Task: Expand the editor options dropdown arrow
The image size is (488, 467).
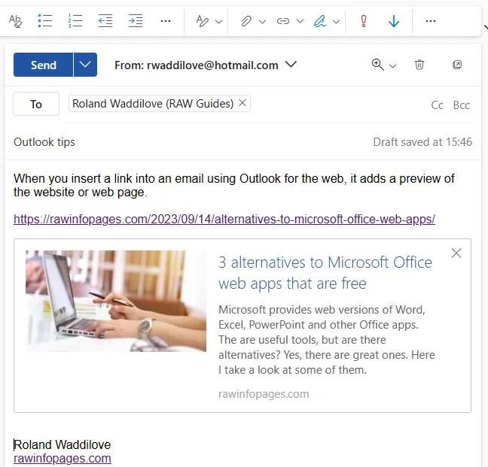Action: click(219, 22)
